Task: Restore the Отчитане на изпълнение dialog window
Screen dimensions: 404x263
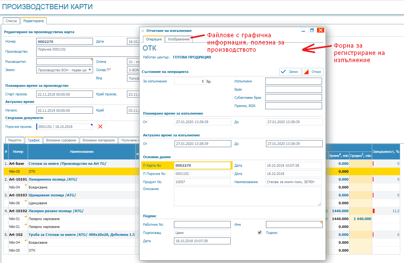Action: (x=312, y=30)
